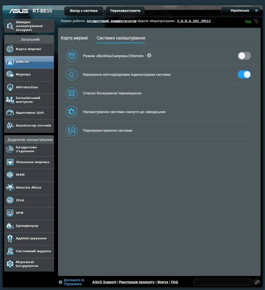The image size is (265, 290).
Task: Click Налаштування системи скинуто до заводських text
Action: point(124,112)
